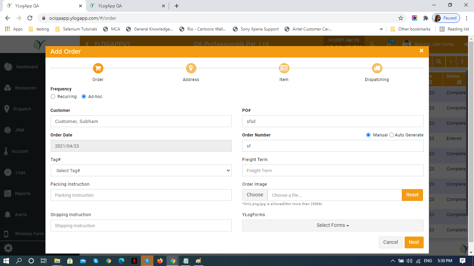Open the taskbar Action Center notifications

click(463, 261)
